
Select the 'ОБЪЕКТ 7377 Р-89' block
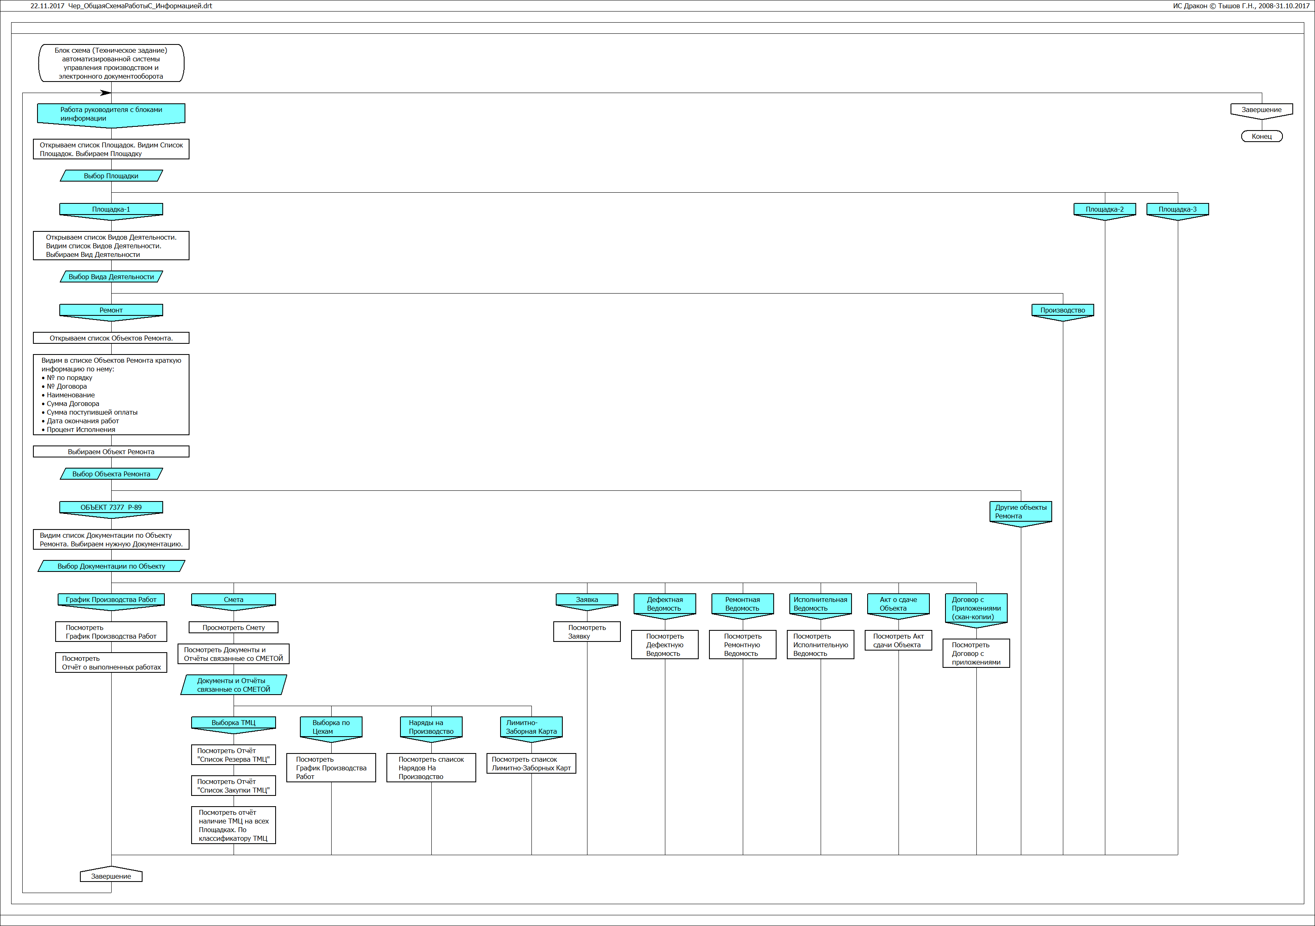pyautogui.click(x=111, y=508)
